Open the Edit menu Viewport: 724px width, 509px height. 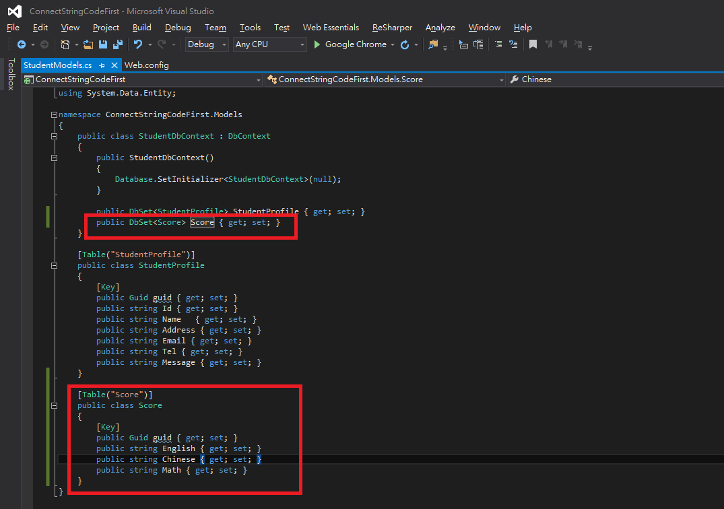point(40,28)
